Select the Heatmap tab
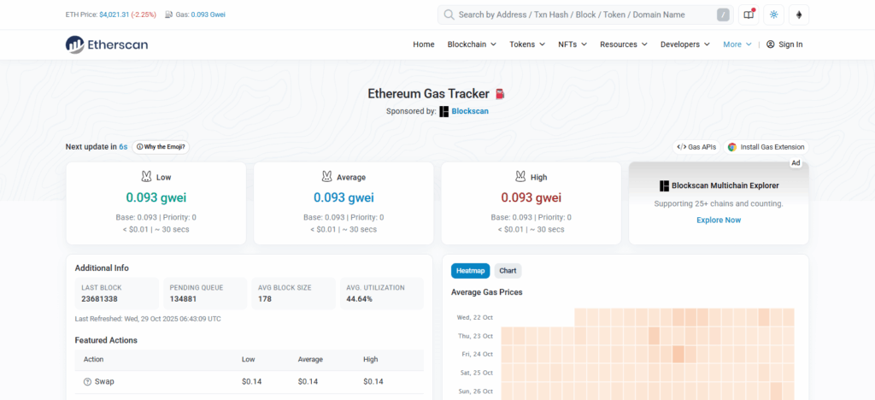 pyautogui.click(x=470, y=271)
